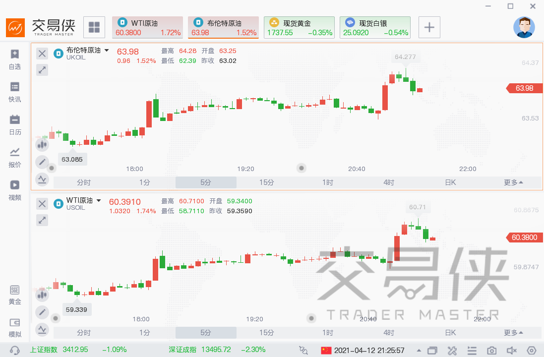Select the WTI原油 quote card
This screenshot has height=357, width=544.
(147, 27)
